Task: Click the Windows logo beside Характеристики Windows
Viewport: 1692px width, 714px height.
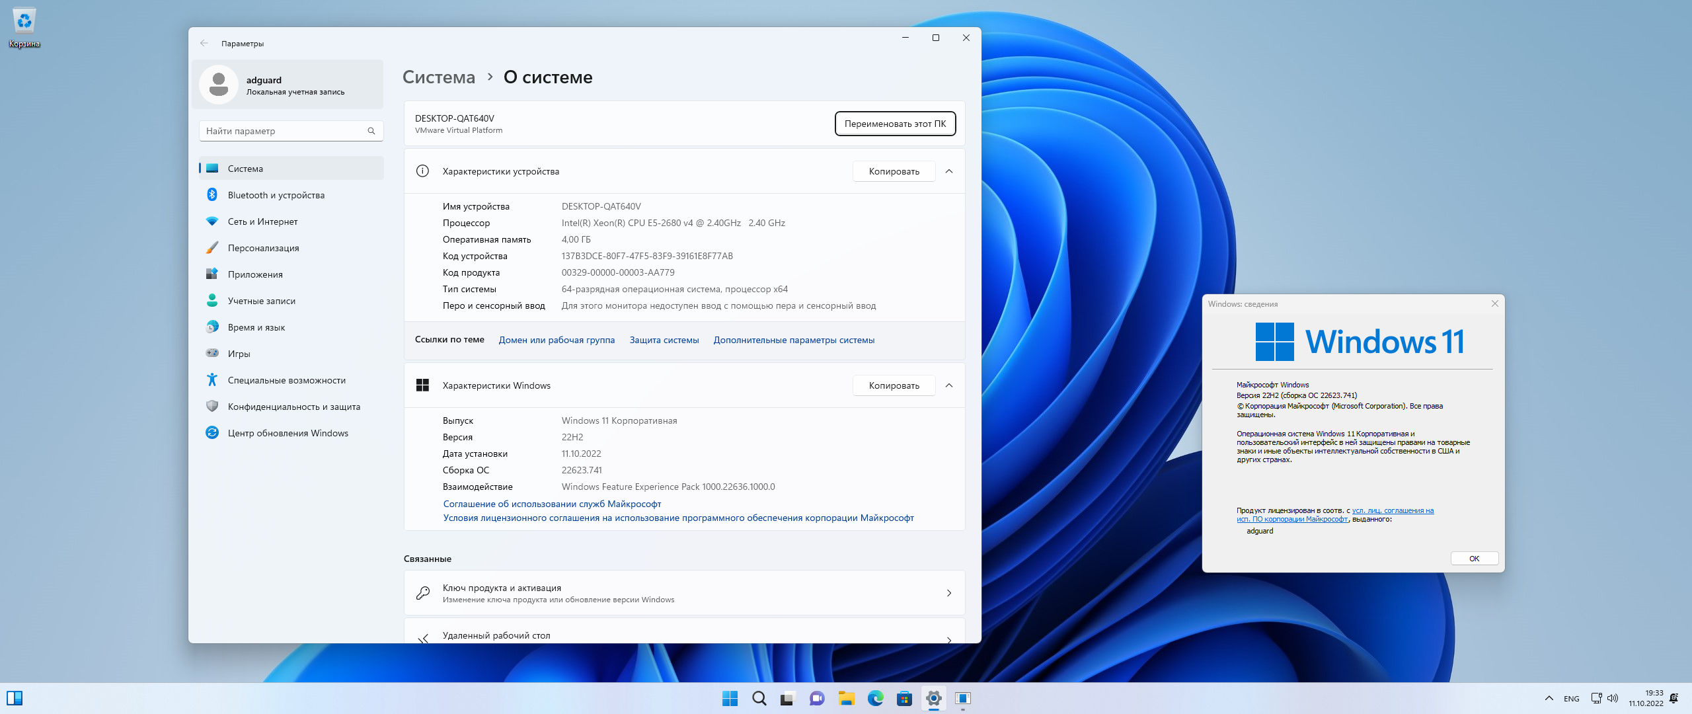Action: [x=422, y=385]
